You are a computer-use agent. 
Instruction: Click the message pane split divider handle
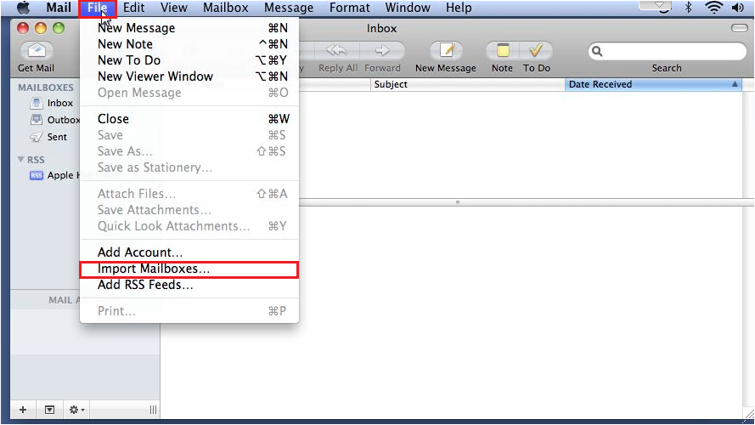point(458,202)
